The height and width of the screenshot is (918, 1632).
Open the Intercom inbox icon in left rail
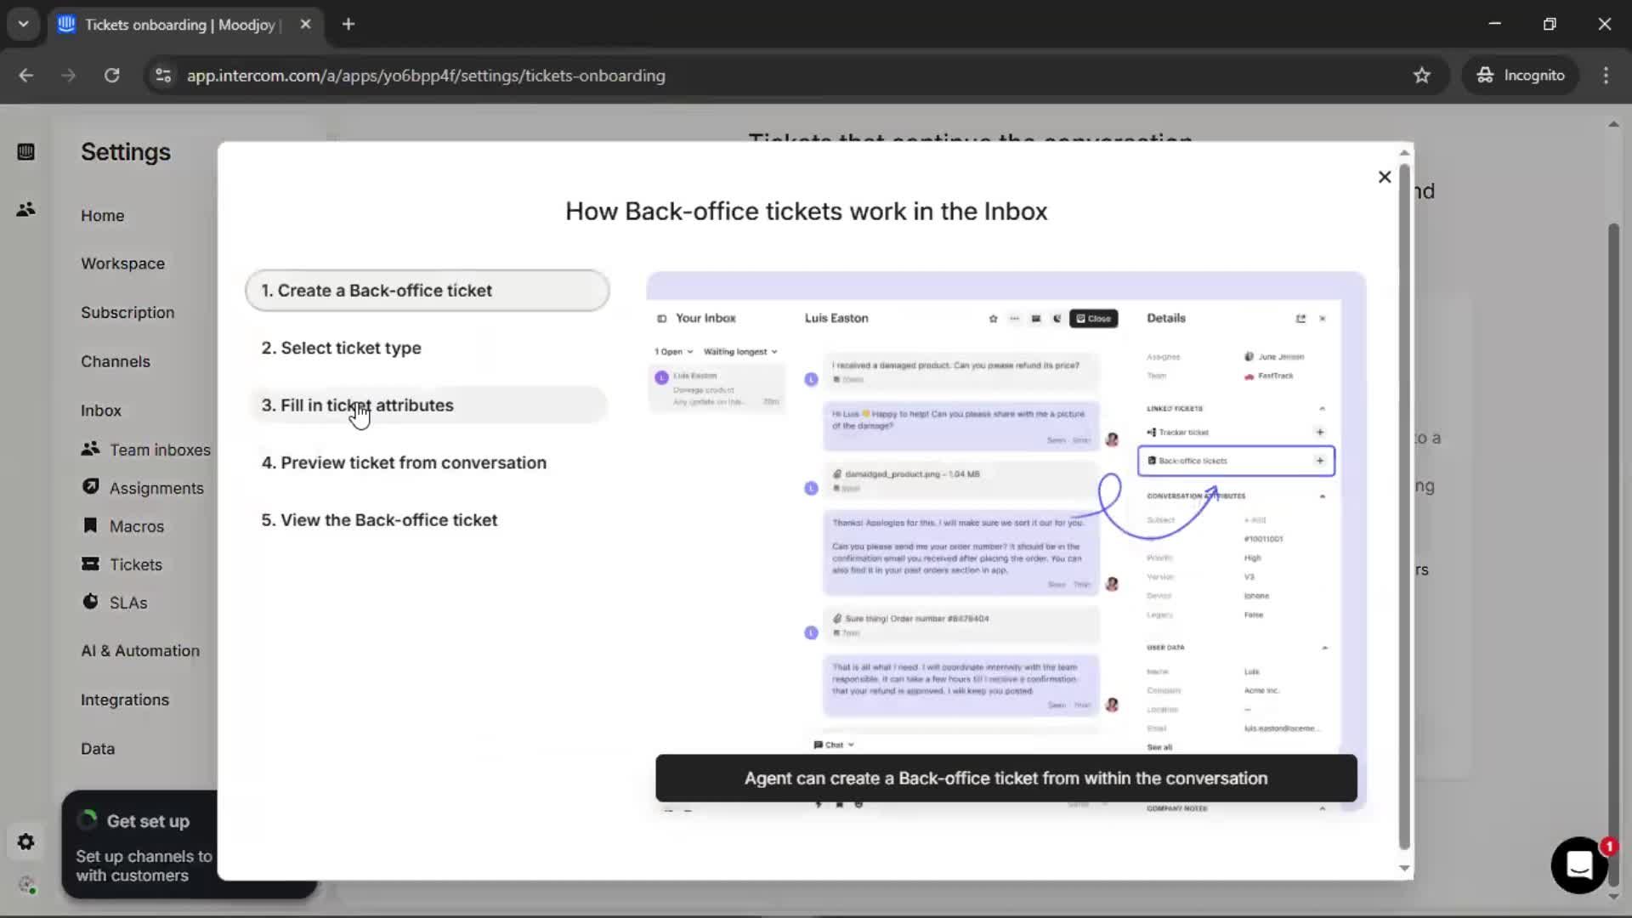tap(25, 152)
